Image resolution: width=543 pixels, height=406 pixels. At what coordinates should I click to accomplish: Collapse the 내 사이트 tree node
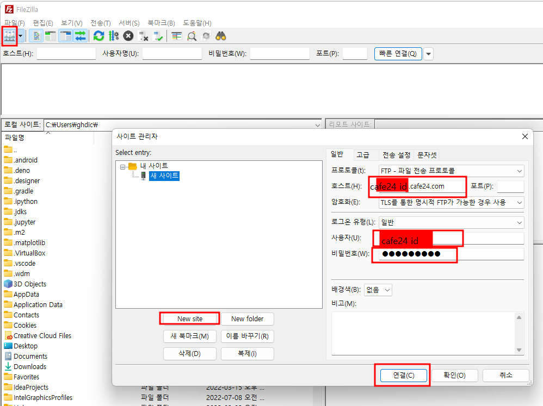point(122,167)
